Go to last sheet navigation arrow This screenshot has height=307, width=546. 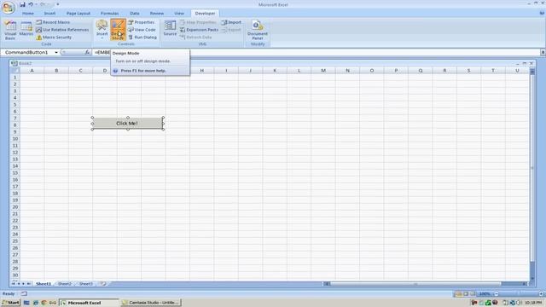coord(28,284)
